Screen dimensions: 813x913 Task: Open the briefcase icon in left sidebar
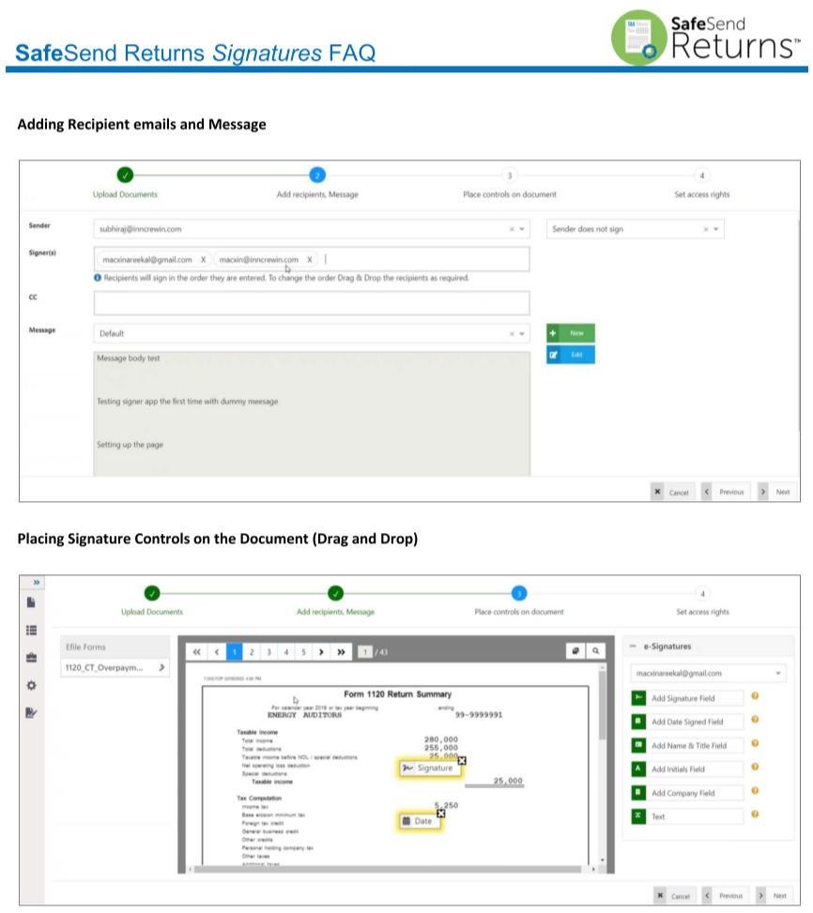[31, 658]
